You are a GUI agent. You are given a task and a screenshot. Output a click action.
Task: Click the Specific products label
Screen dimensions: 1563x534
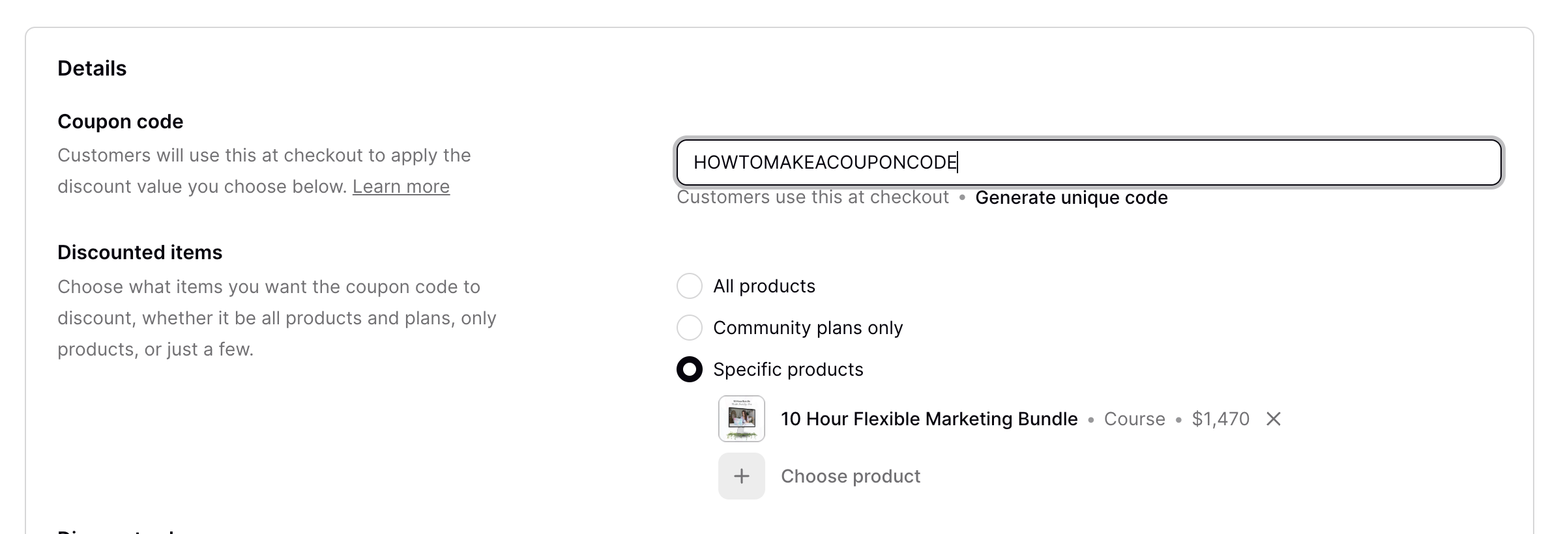(788, 369)
